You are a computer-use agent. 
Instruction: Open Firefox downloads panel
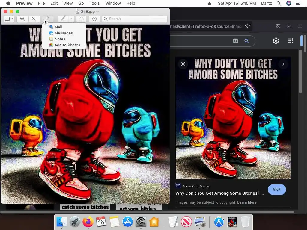(289, 26)
